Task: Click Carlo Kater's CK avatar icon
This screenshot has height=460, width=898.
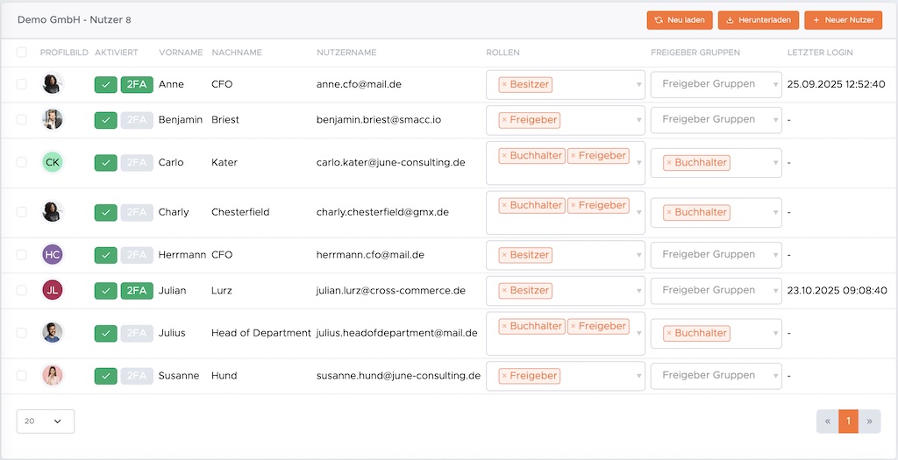Action: pos(53,162)
